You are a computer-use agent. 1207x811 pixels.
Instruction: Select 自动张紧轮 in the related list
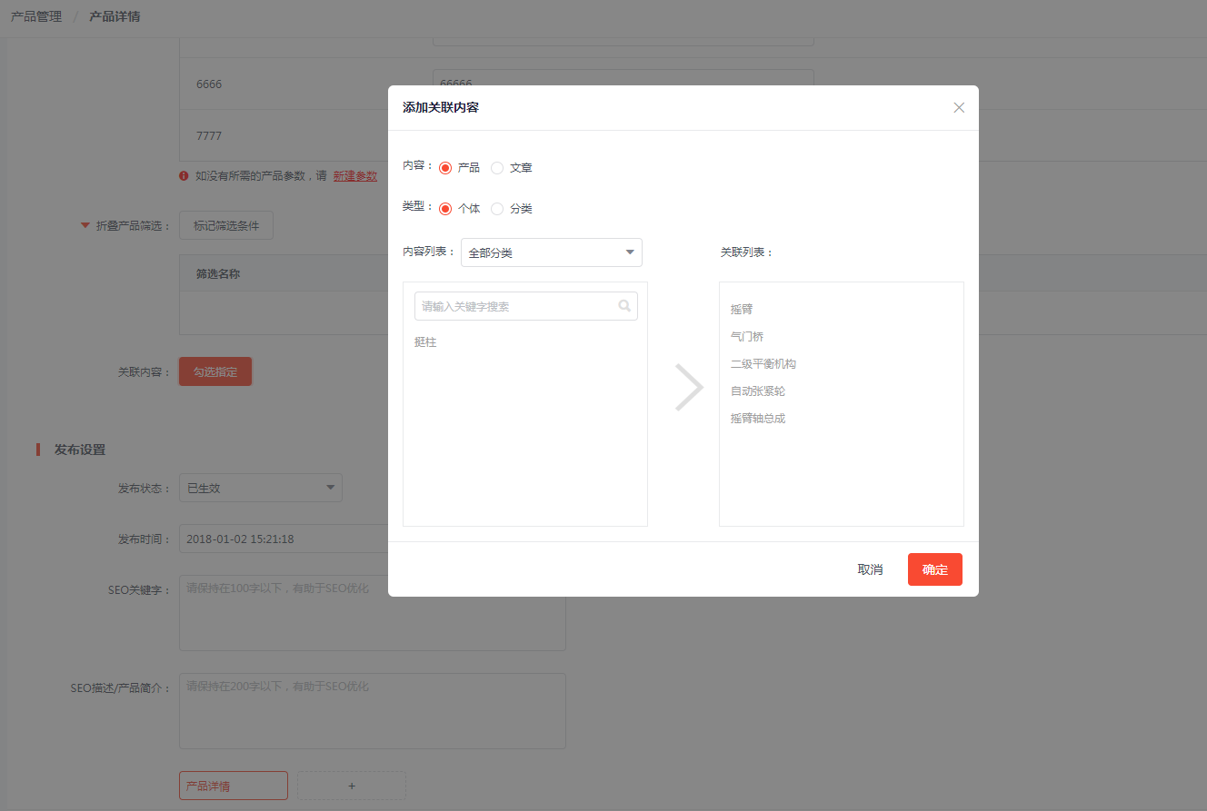pos(758,391)
